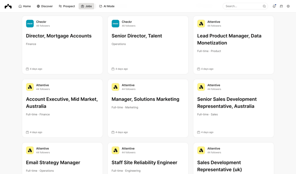This screenshot has height=174, width=296.
Task: Click the magnifier icon in search box
Action: point(264,6)
